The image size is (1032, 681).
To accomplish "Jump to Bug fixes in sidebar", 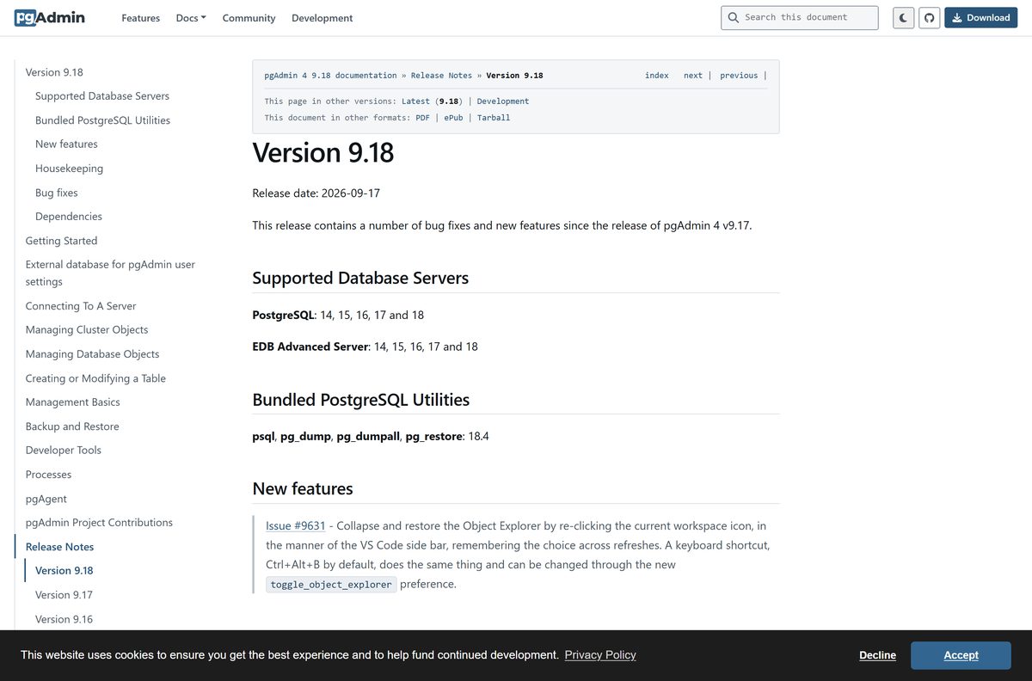I will (56, 193).
